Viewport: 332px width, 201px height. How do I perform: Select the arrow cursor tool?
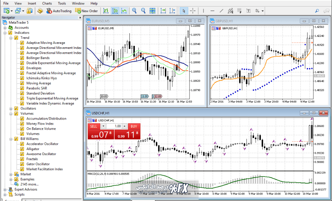pos(184,11)
